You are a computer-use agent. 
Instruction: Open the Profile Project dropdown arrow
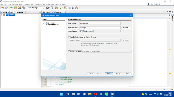[x=79, y=8]
